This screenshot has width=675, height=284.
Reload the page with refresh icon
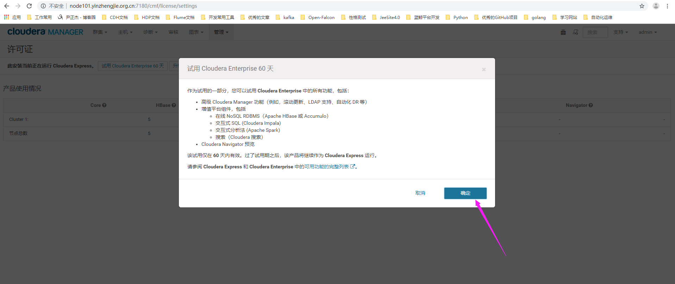pos(29,6)
